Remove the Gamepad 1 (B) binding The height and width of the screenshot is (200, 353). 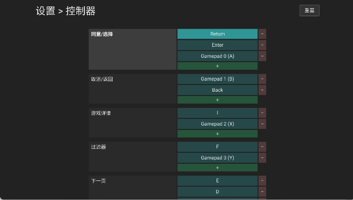pos(262,79)
